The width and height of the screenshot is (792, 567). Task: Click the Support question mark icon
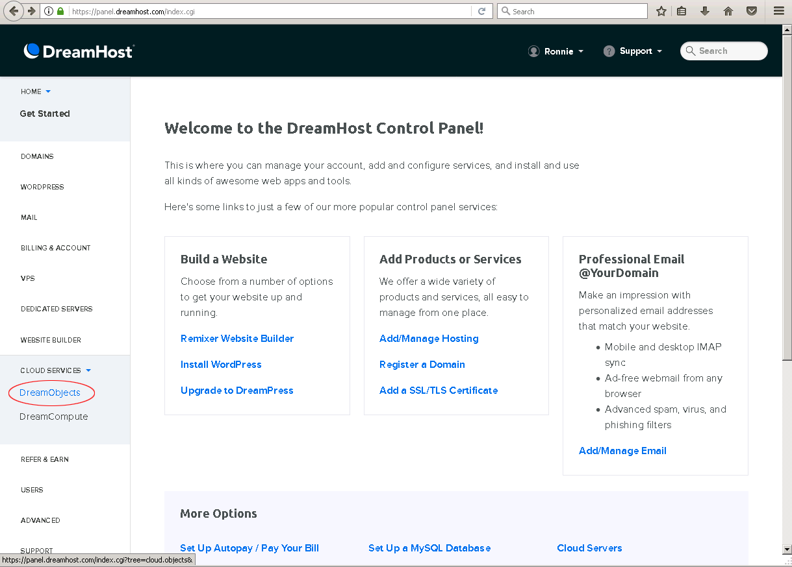pos(609,51)
